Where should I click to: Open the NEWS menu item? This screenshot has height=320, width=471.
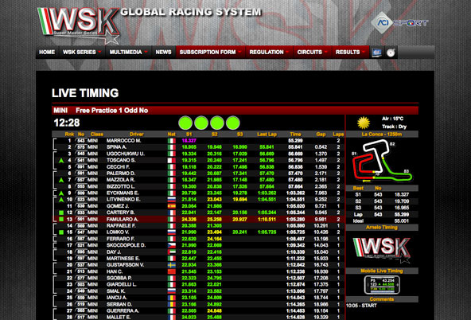tap(163, 53)
